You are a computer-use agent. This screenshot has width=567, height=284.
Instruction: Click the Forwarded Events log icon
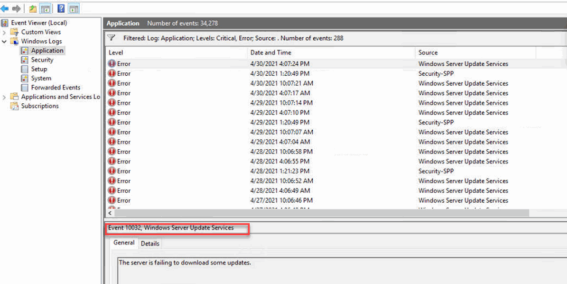coord(25,87)
